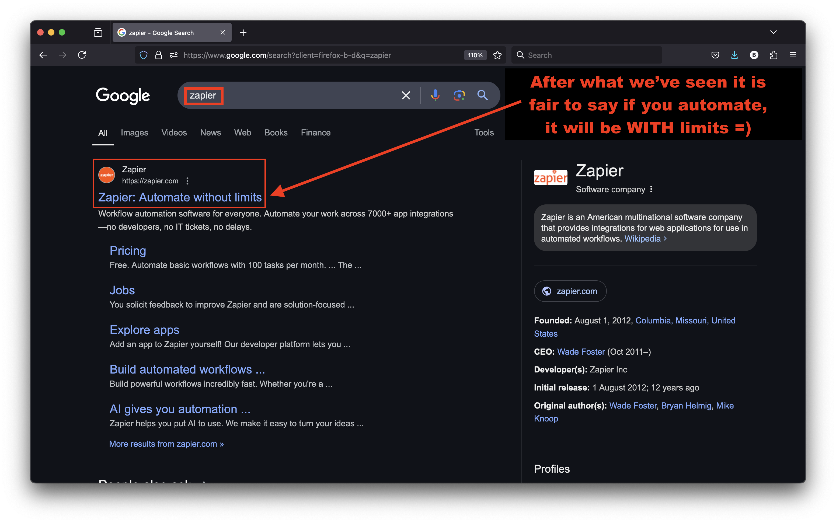Clear the Google search query
The width and height of the screenshot is (836, 523).
point(406,95)
